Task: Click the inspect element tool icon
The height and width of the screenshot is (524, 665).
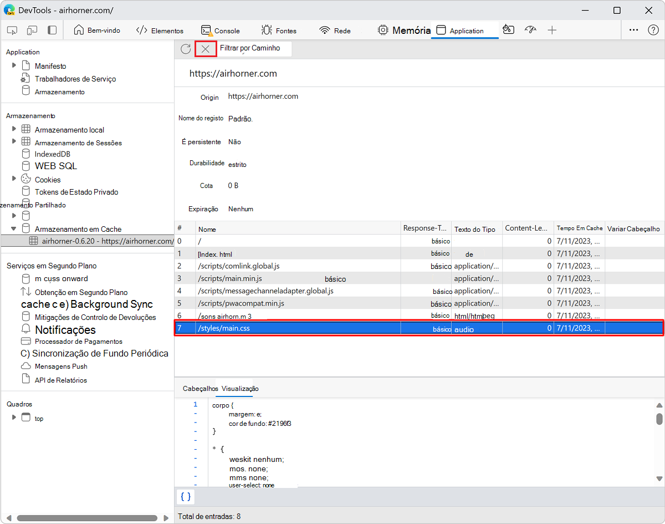Action: click(12, 30)
